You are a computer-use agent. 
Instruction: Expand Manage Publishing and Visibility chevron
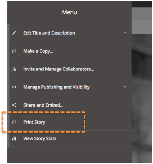[125, 87]
